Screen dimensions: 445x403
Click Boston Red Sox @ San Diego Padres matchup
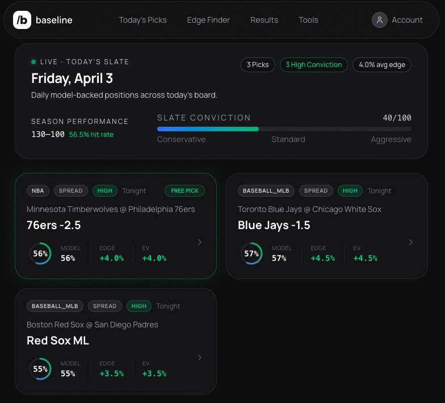pos(92,325)
